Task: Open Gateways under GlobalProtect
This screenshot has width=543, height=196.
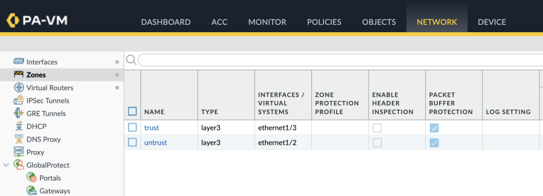Action: 55,191
